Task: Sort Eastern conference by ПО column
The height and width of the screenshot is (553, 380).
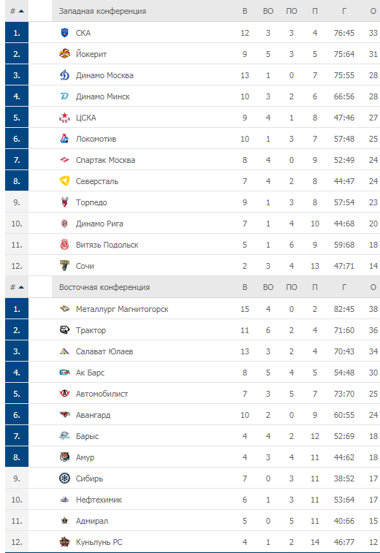Action: 292,287
